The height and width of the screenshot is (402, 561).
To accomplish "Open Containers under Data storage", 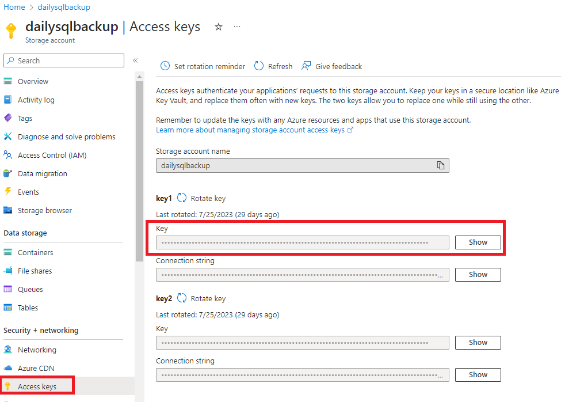I will pos(36,252).
